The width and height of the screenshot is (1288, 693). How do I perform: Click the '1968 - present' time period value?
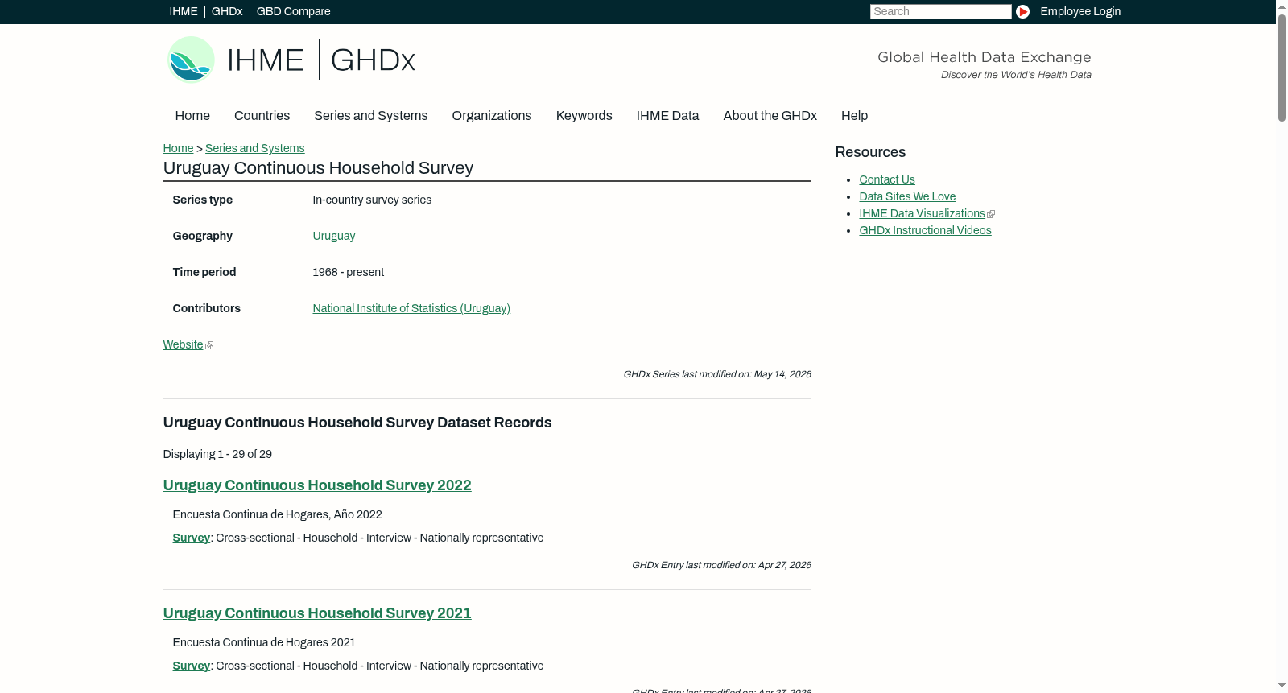coord(349,272)
